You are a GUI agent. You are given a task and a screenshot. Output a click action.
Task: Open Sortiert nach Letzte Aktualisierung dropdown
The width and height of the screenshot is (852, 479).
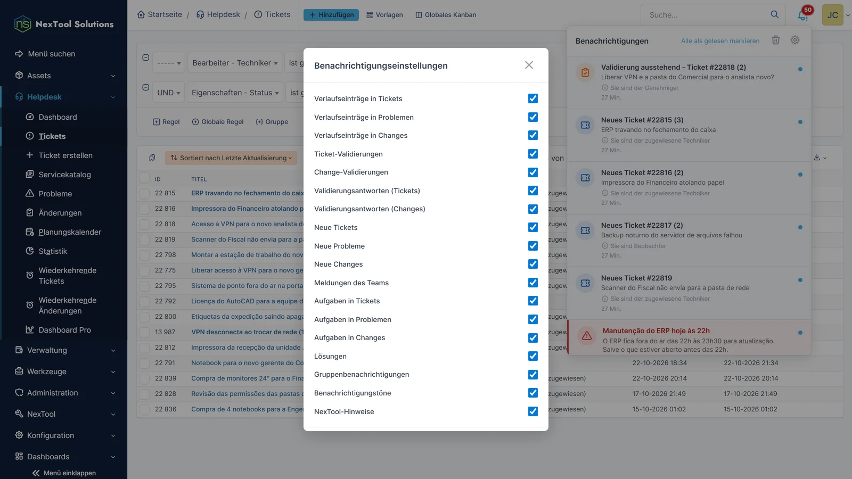(x=231, y=158)
